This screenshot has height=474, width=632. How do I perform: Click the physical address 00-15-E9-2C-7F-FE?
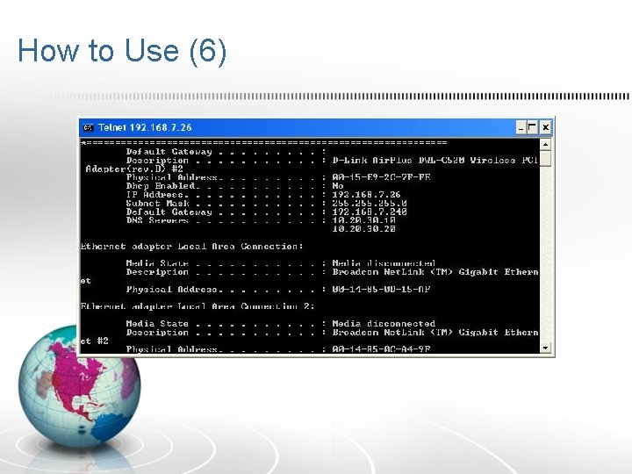[x=381, y=177]
